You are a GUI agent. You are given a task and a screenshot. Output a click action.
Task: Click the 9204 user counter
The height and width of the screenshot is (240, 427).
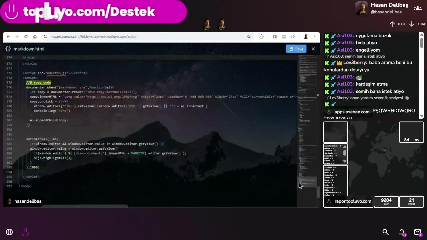point(386,202)
